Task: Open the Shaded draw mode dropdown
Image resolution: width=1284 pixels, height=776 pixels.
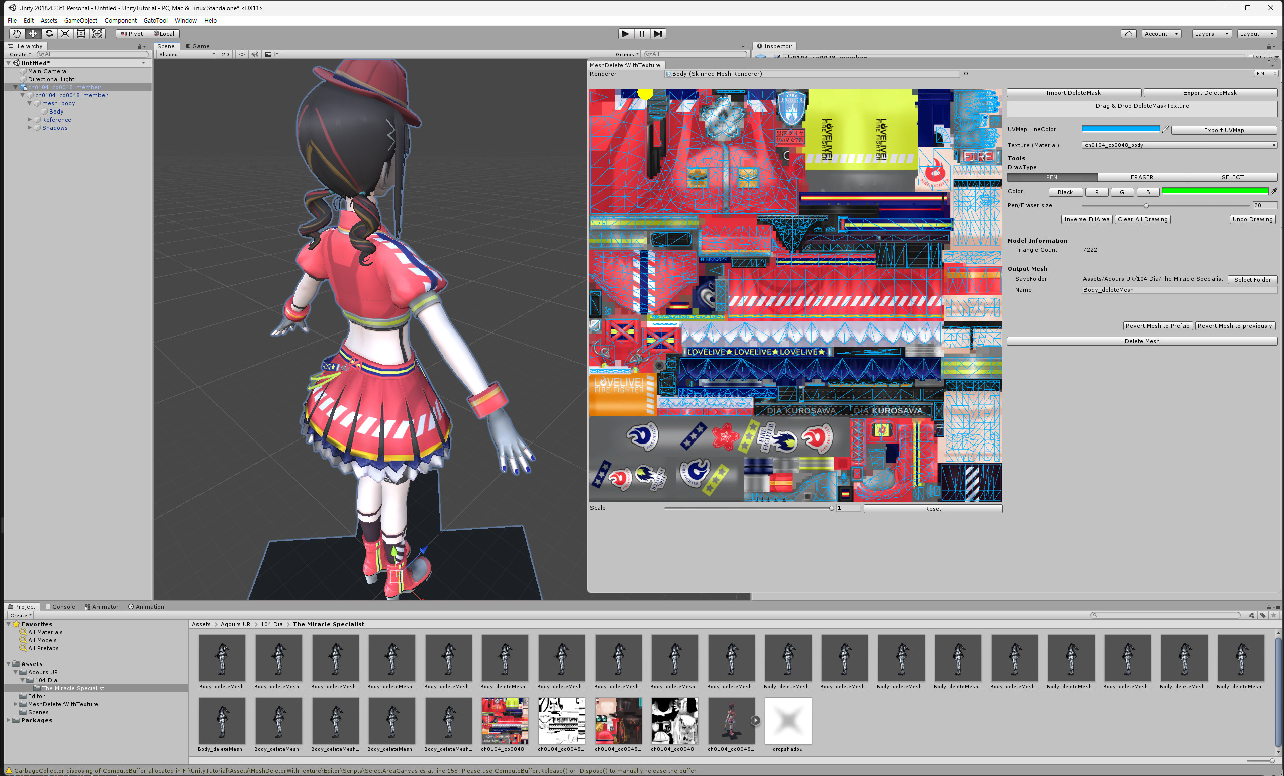Action: 186,54
